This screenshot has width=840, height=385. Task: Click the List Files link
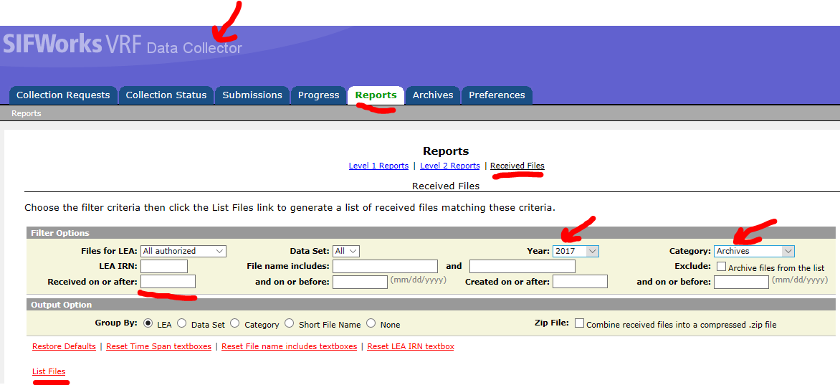point(49,371)
